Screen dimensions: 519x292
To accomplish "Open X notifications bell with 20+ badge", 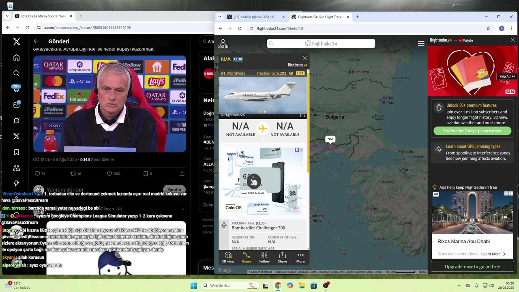I will [17, 89].
